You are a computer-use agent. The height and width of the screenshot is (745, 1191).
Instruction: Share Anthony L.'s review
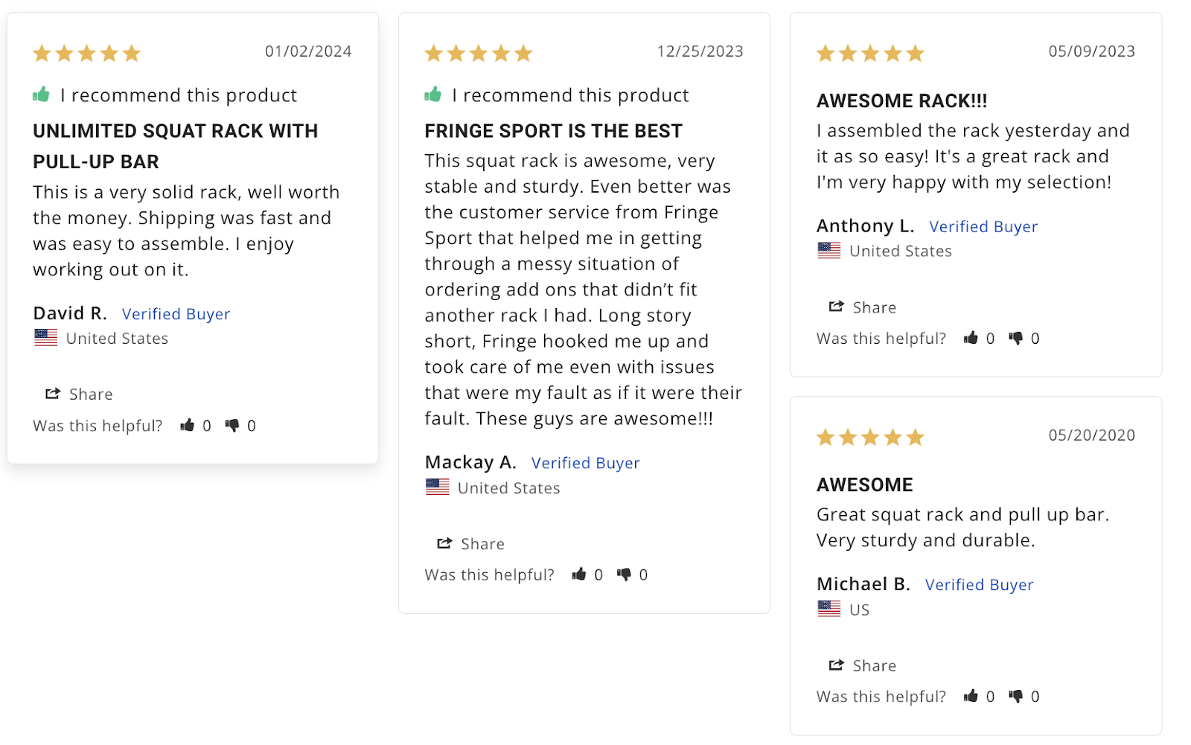tap(862, 307)
